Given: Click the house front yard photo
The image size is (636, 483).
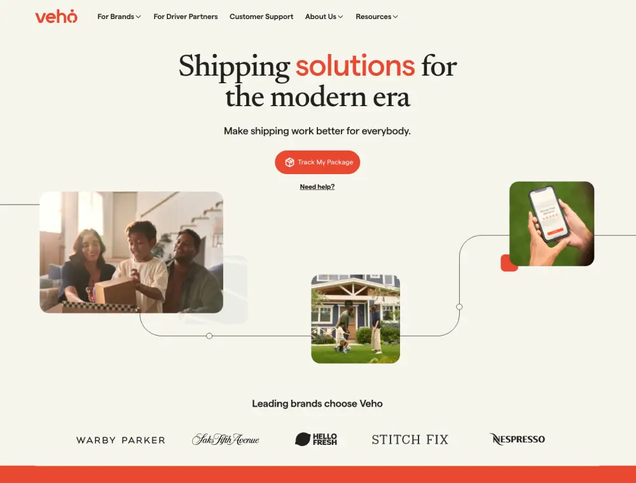Looking at the screenshot, I should coord(356,319).
